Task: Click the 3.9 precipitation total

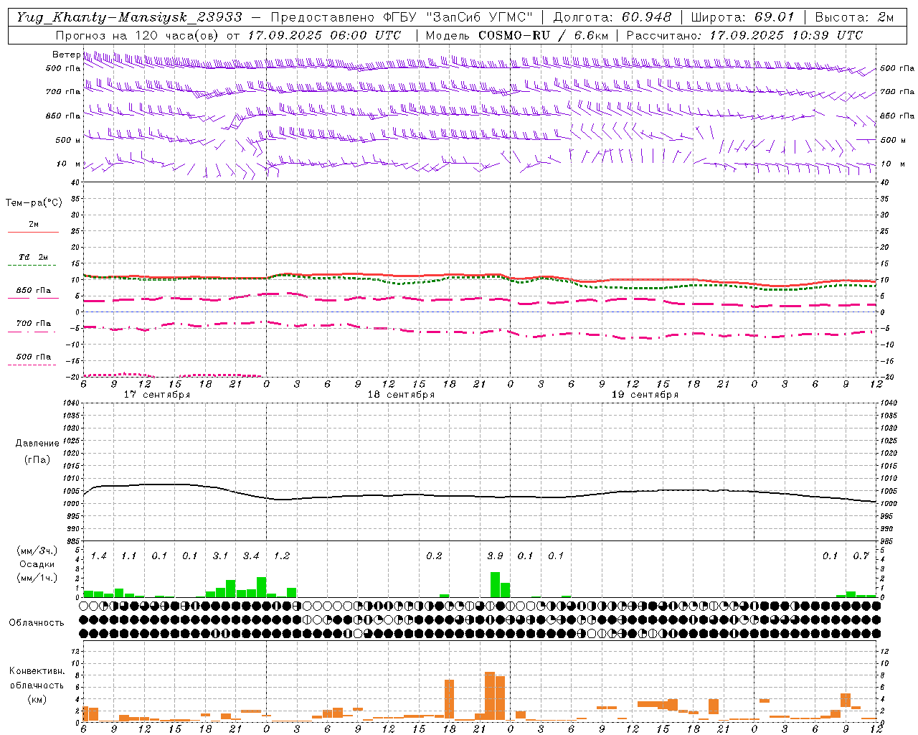Action: tap(495, 556)
